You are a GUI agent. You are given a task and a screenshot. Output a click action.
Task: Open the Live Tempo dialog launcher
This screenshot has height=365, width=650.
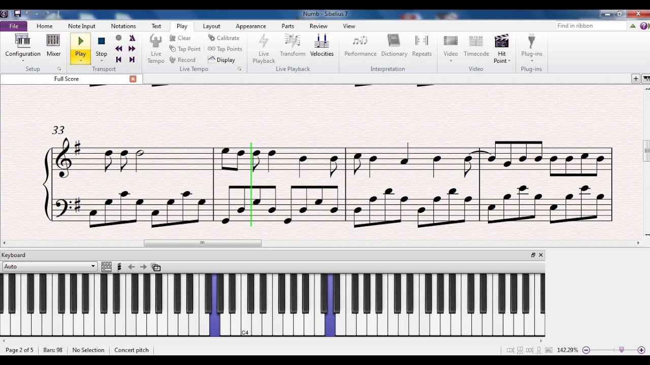(239, 69)
